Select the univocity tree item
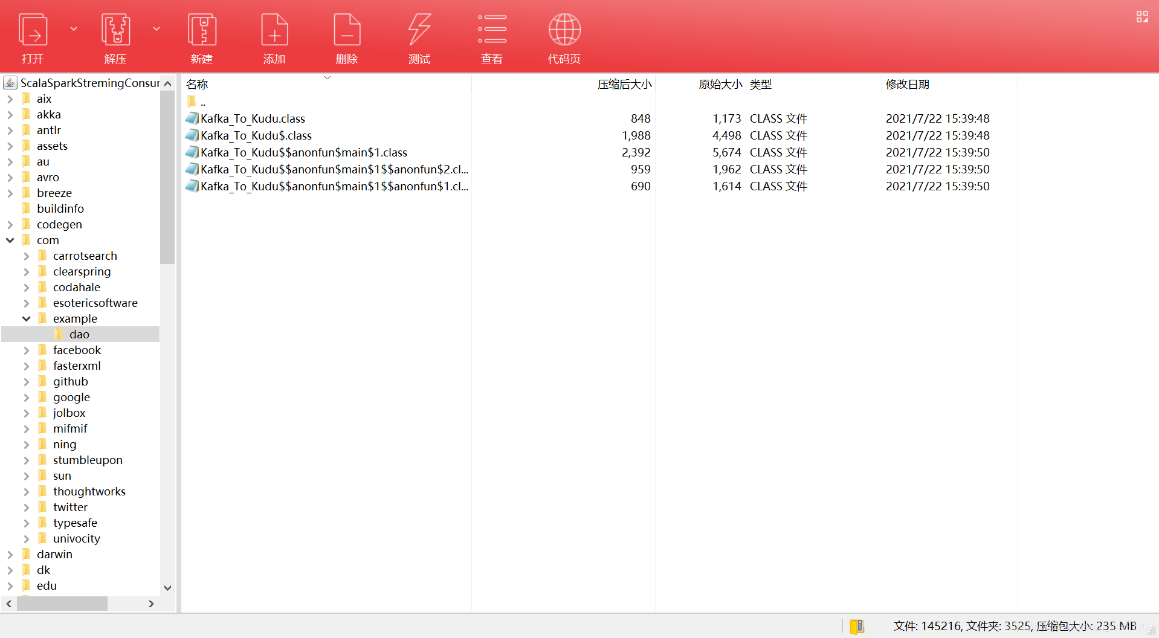This screenshot has height=638, width=1159. pyautogui.click(x=77, y=538)
